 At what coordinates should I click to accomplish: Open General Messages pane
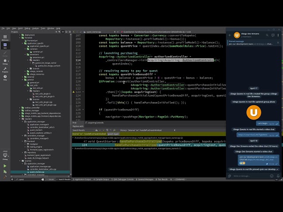point(145,179)
